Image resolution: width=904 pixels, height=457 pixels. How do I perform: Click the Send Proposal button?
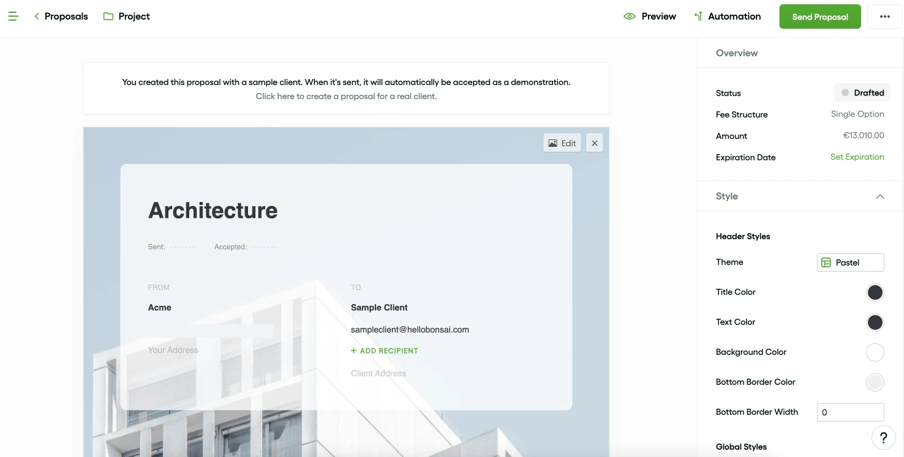coord(819,17)
